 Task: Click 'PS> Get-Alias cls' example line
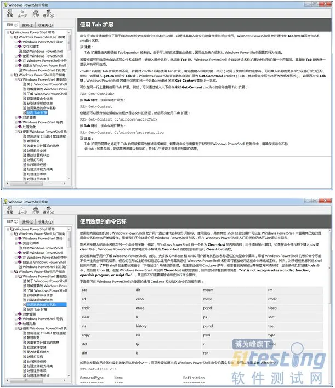coord(98,369)
